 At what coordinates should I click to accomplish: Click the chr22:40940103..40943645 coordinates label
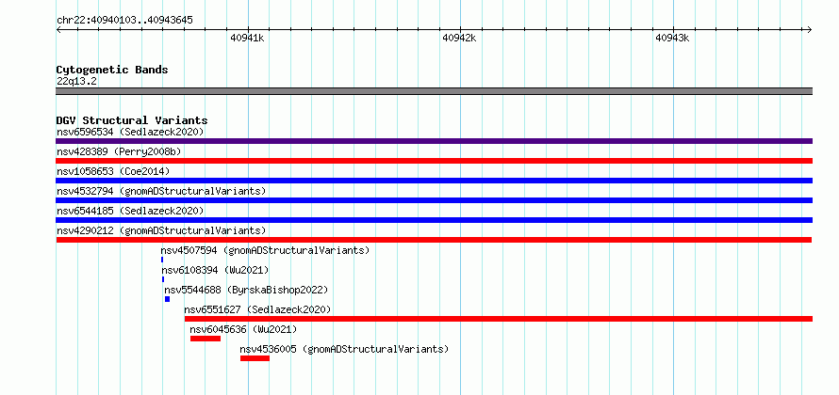[124, 21]
